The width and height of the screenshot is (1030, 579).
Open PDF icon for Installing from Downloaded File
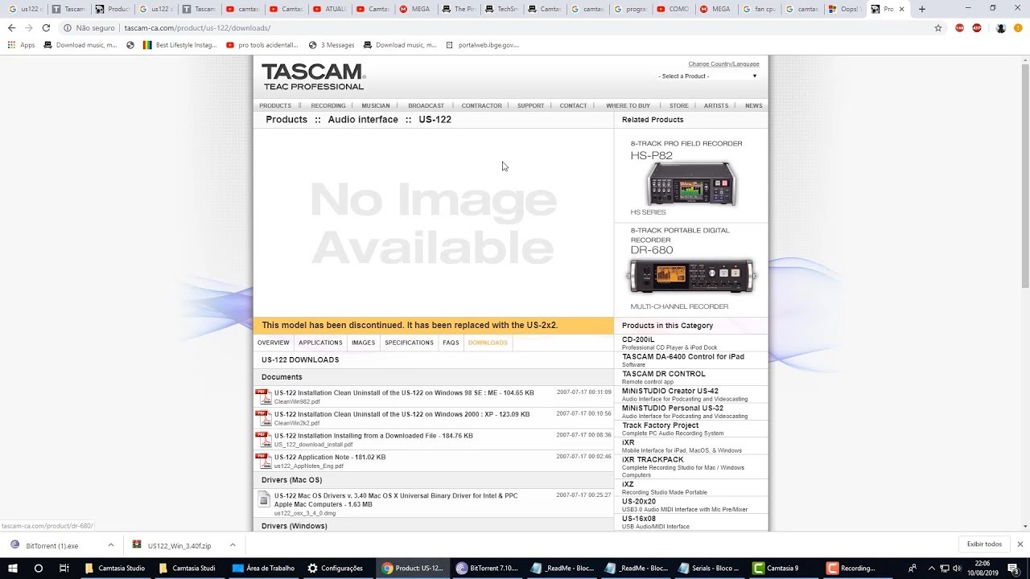(264, 439)
